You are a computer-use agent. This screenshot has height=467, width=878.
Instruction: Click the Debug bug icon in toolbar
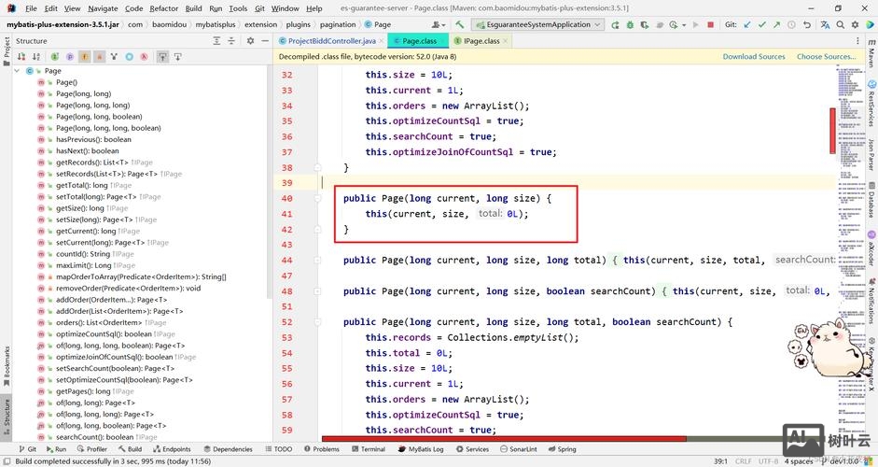631,24
